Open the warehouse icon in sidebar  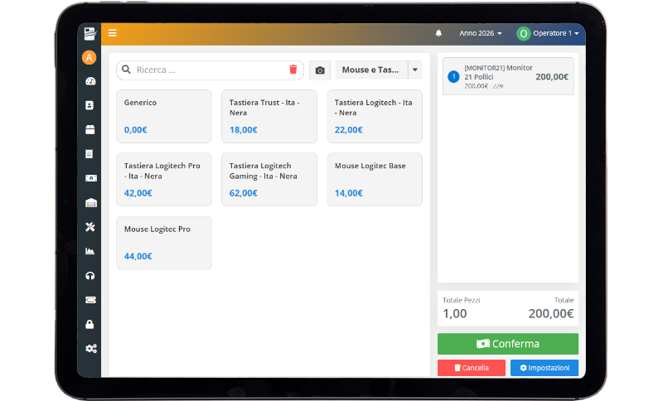pos(91,203)
